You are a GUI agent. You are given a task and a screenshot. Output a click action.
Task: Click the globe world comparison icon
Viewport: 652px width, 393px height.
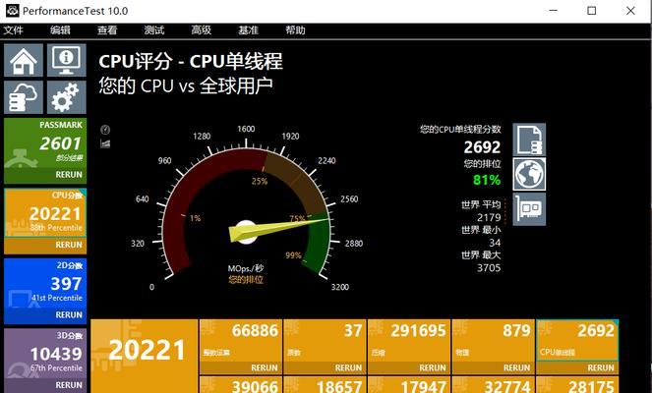coord(529,174)
